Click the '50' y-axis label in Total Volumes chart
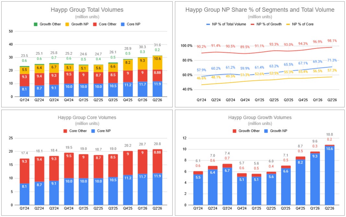 pos(11,31)
